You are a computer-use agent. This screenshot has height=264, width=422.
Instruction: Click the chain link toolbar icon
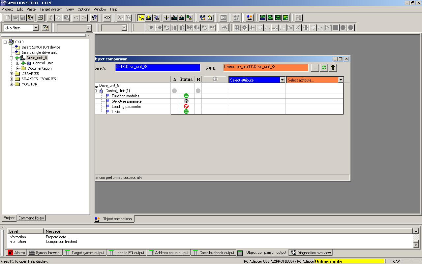click(x=107, y=18)
